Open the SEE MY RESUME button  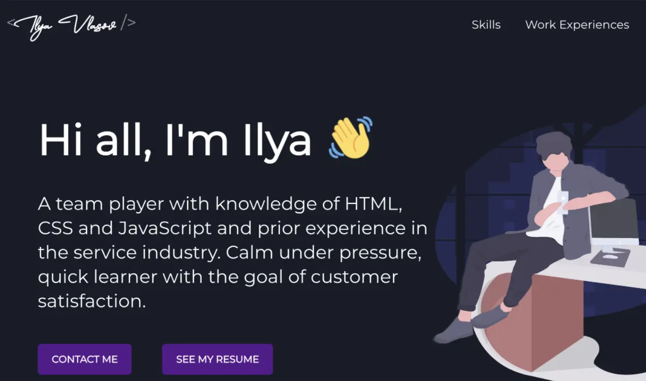[x=217, y=359]
